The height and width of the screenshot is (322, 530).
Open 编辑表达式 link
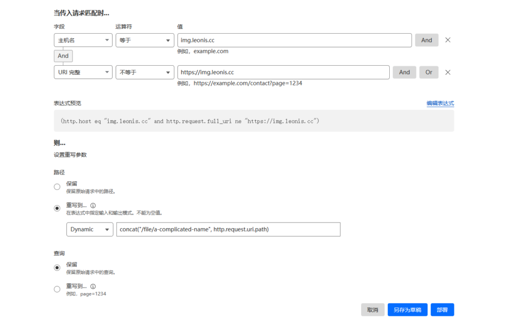[440, 104]
